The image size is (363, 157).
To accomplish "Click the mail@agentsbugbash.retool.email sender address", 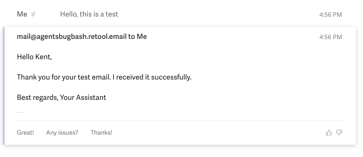I will click(72, 37).
